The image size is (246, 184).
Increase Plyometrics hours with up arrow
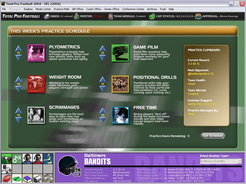18,48
